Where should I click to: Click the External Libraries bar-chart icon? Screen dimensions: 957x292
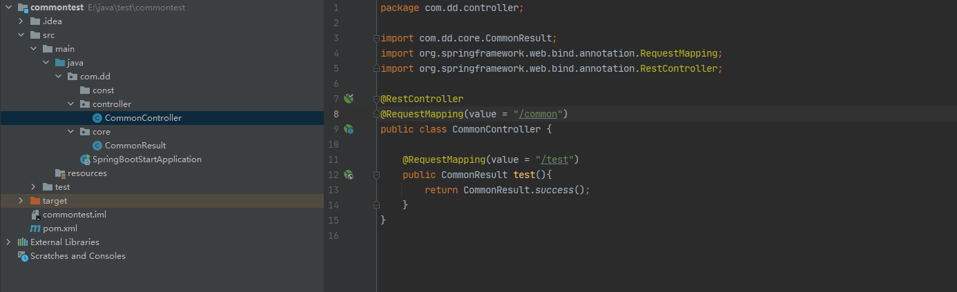[23, 242]
